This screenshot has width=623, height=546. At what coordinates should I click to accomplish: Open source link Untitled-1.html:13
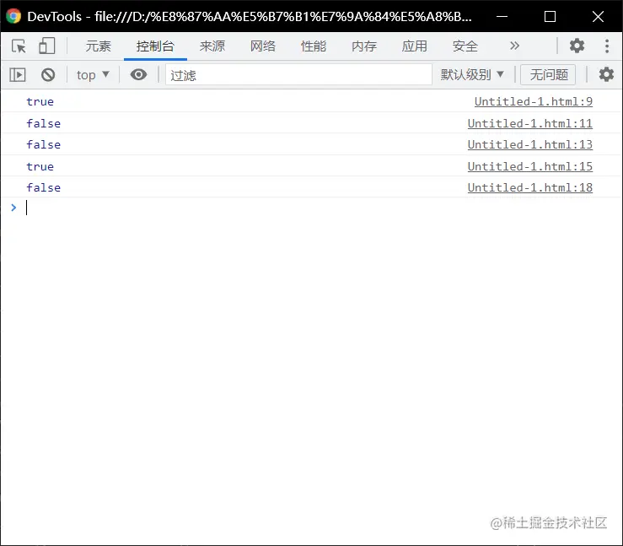pyautogui.click(x=530, y=145)
